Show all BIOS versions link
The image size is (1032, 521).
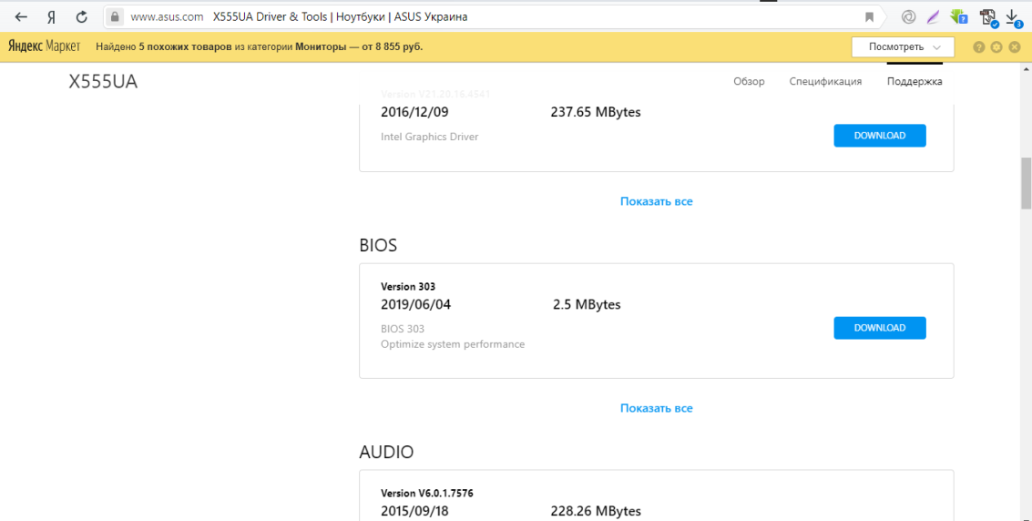click(x=656, y=408)
